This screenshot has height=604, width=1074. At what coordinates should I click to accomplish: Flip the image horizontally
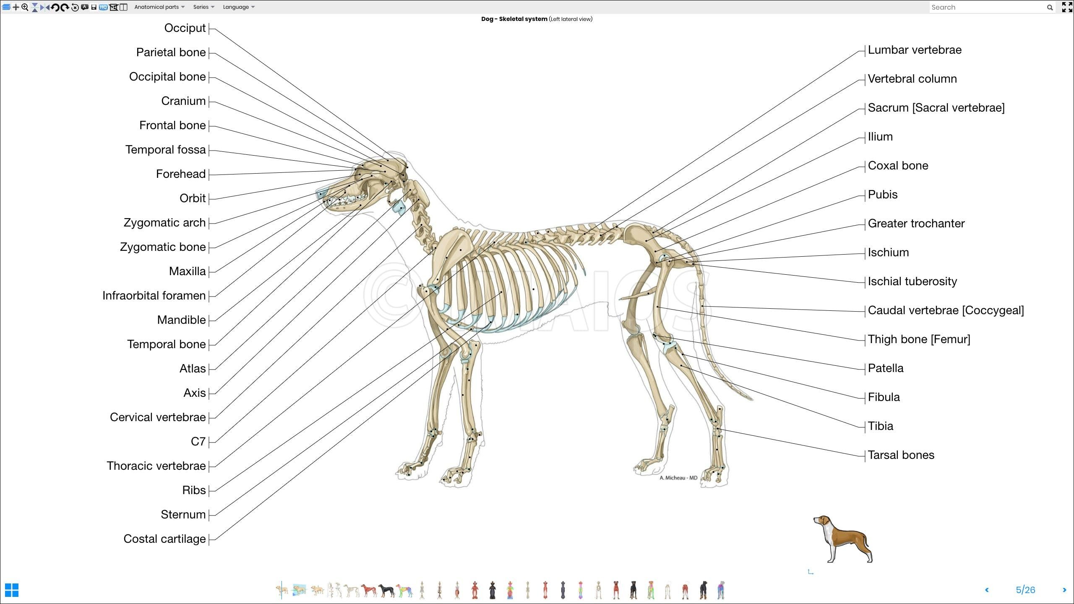tap(45, 7)
